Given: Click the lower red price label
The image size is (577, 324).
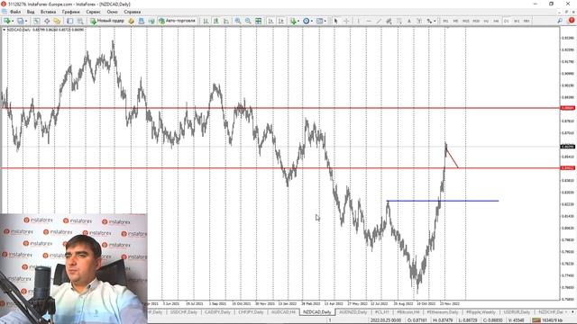Looking at the screenshot, I should (567, 168).
